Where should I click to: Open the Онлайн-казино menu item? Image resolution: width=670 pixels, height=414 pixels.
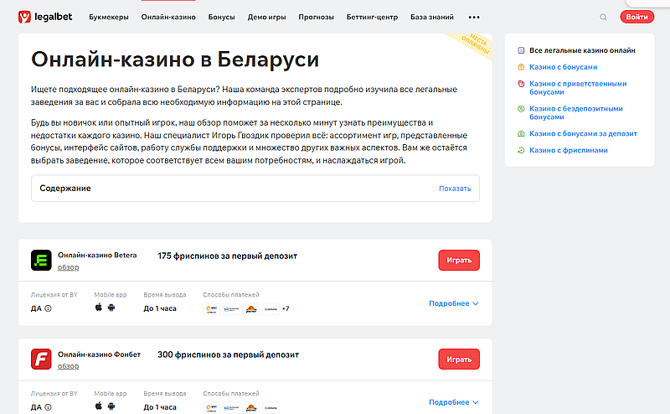[x=168, y=17]
